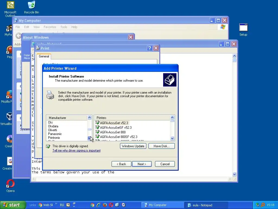
Task: Launch Chrome from quick launch bar
Action: [92, 205]
